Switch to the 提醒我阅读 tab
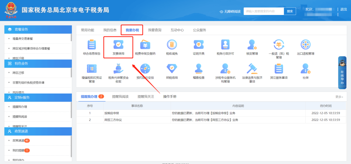Viewport: 351px width, 164px height. click(x=120, y=97)
